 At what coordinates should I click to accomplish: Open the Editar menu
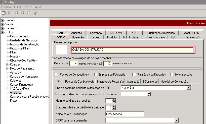(x=18, y=7)
